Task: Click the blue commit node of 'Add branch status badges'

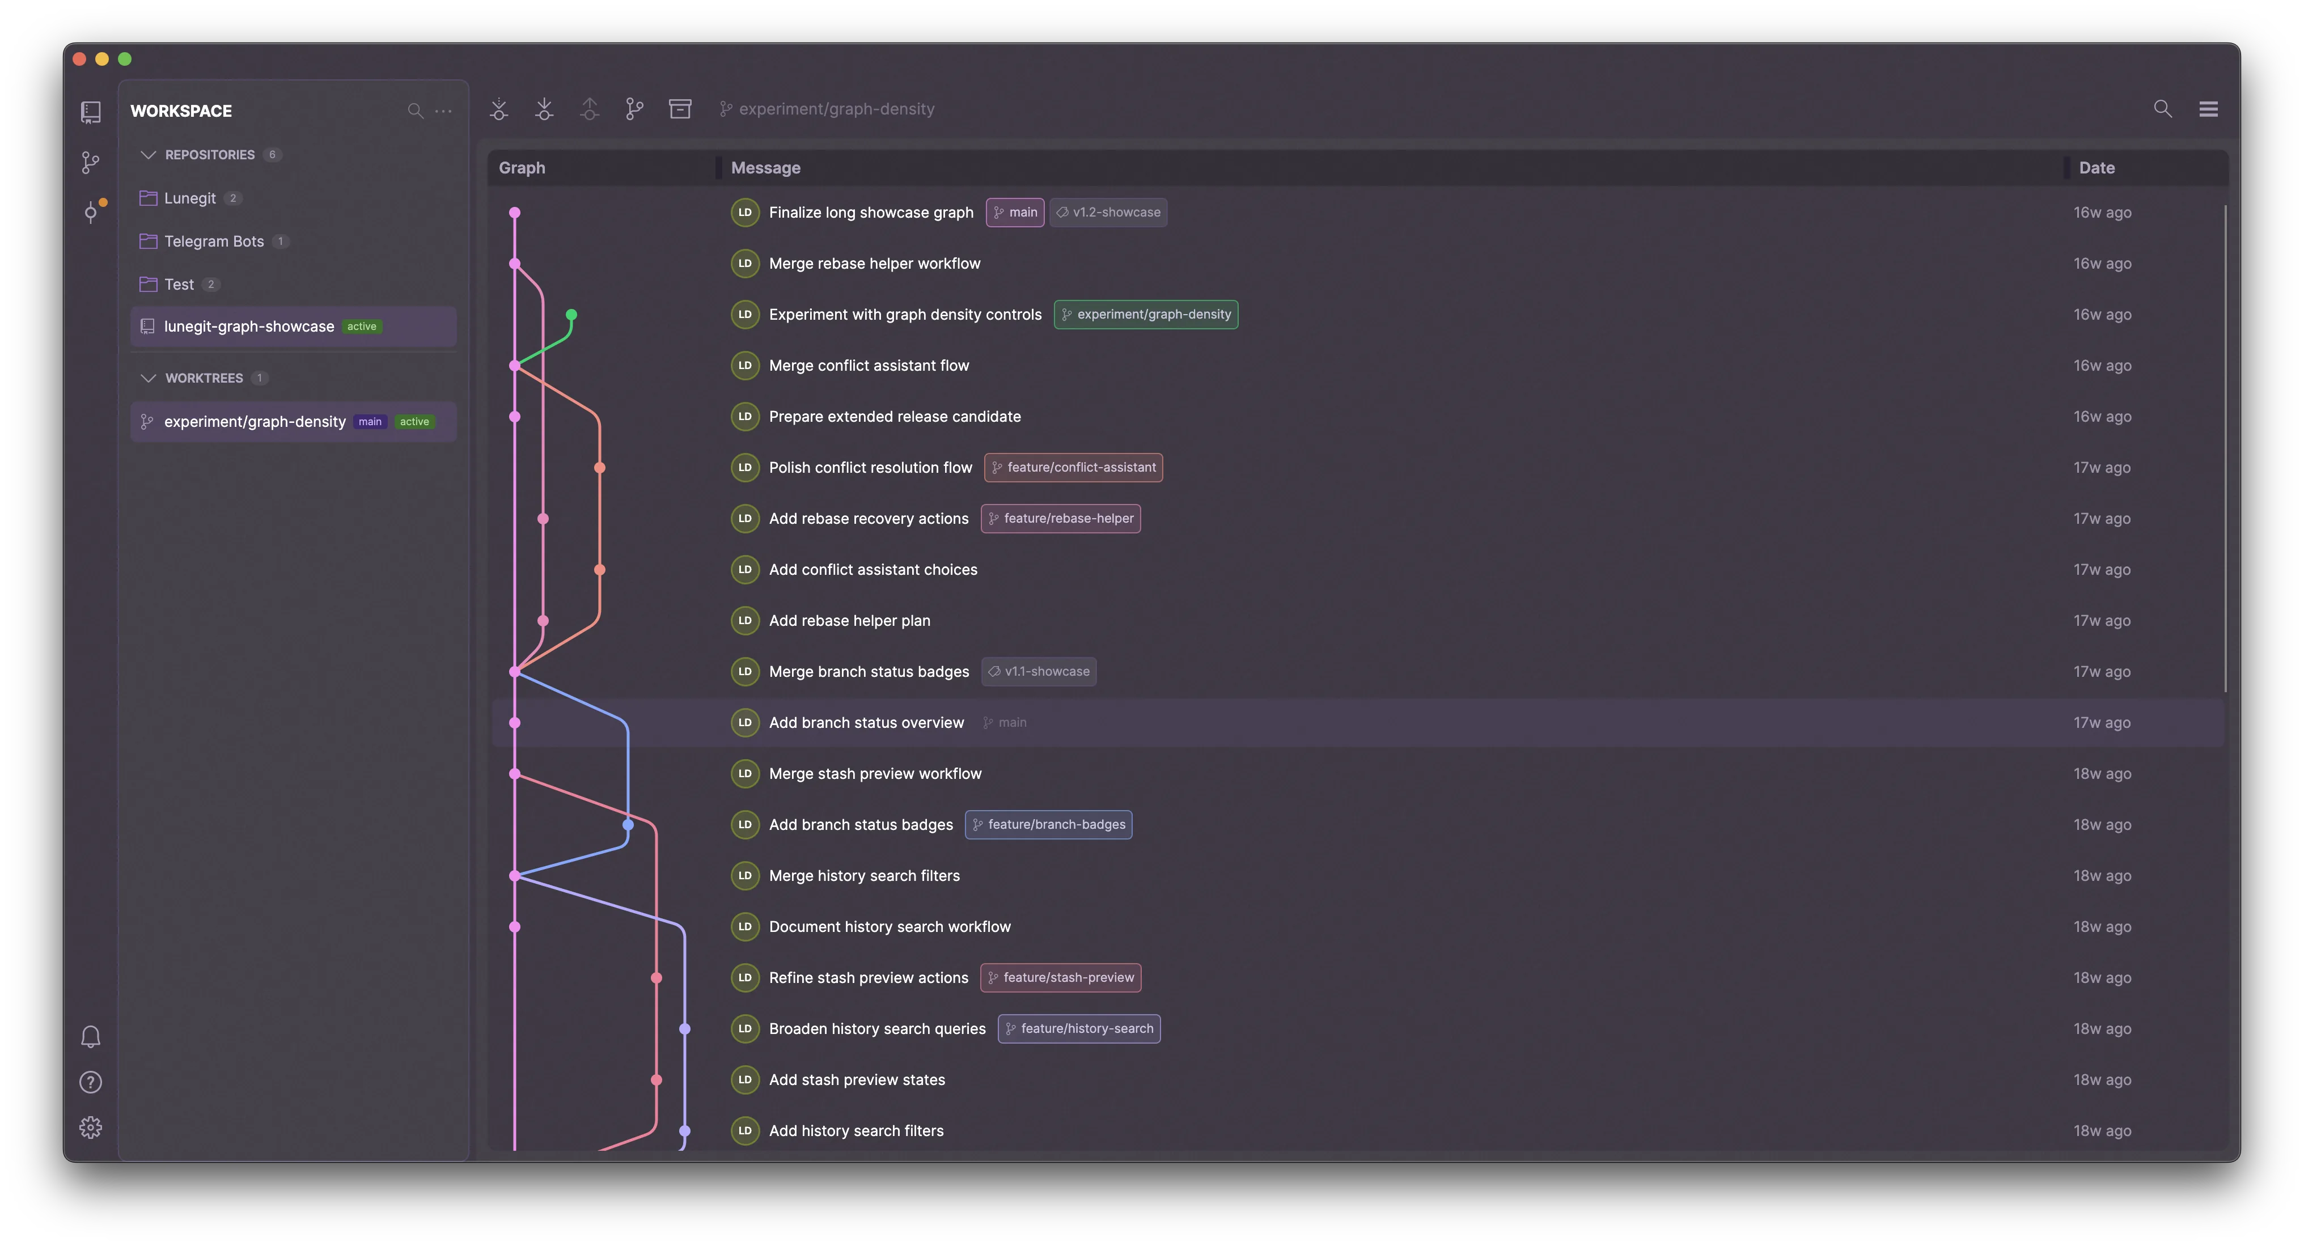Action: tap(628, 825)
